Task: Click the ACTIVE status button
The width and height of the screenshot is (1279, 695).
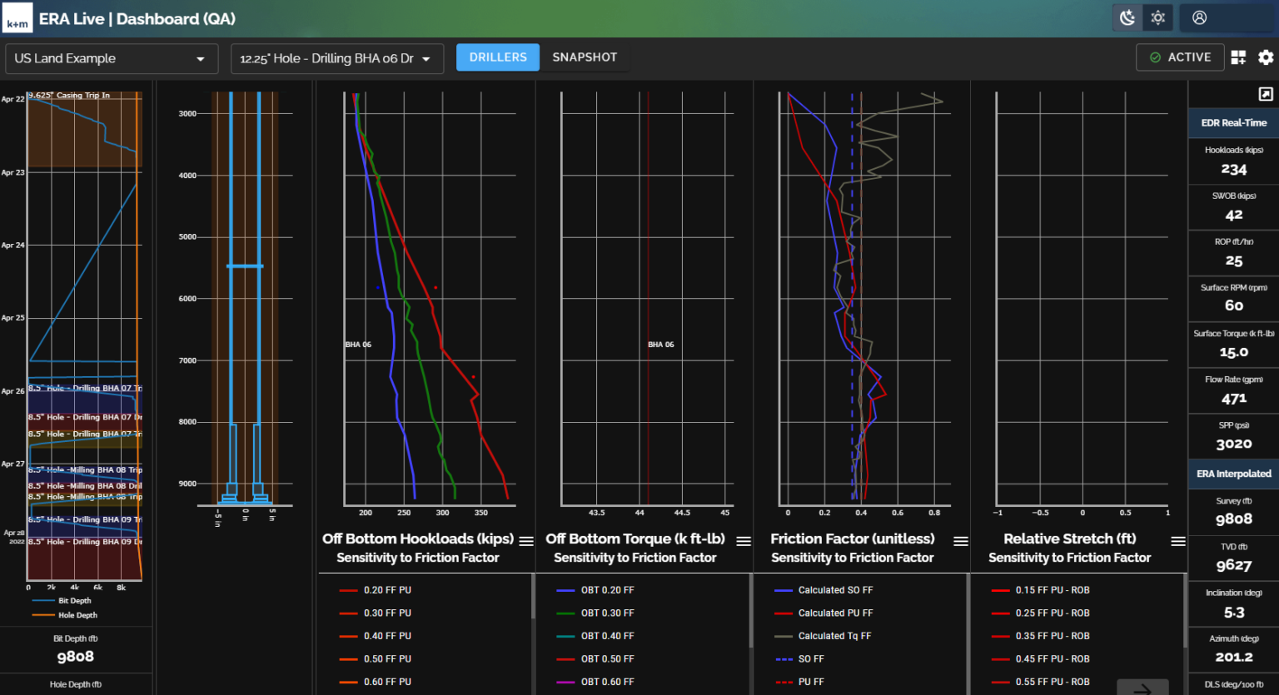Action: (1180, 57)
